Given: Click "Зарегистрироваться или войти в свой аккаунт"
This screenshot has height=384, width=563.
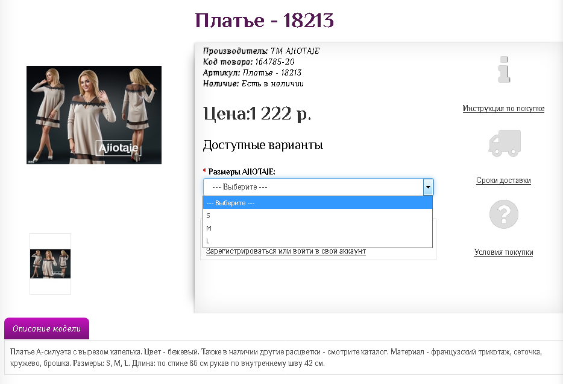Looking at the screenshot, I should click(285, 252).
